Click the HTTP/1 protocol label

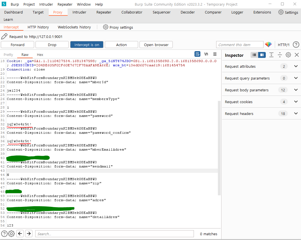[x=284, y=45]
